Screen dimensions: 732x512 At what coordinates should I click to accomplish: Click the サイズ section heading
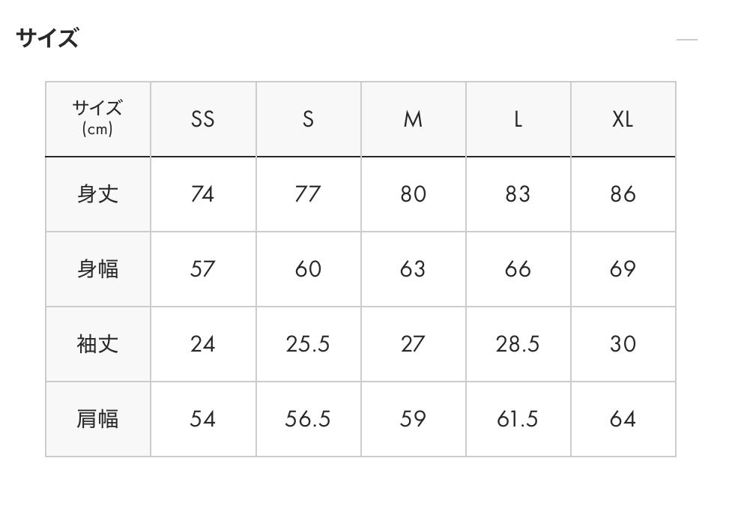47,37
